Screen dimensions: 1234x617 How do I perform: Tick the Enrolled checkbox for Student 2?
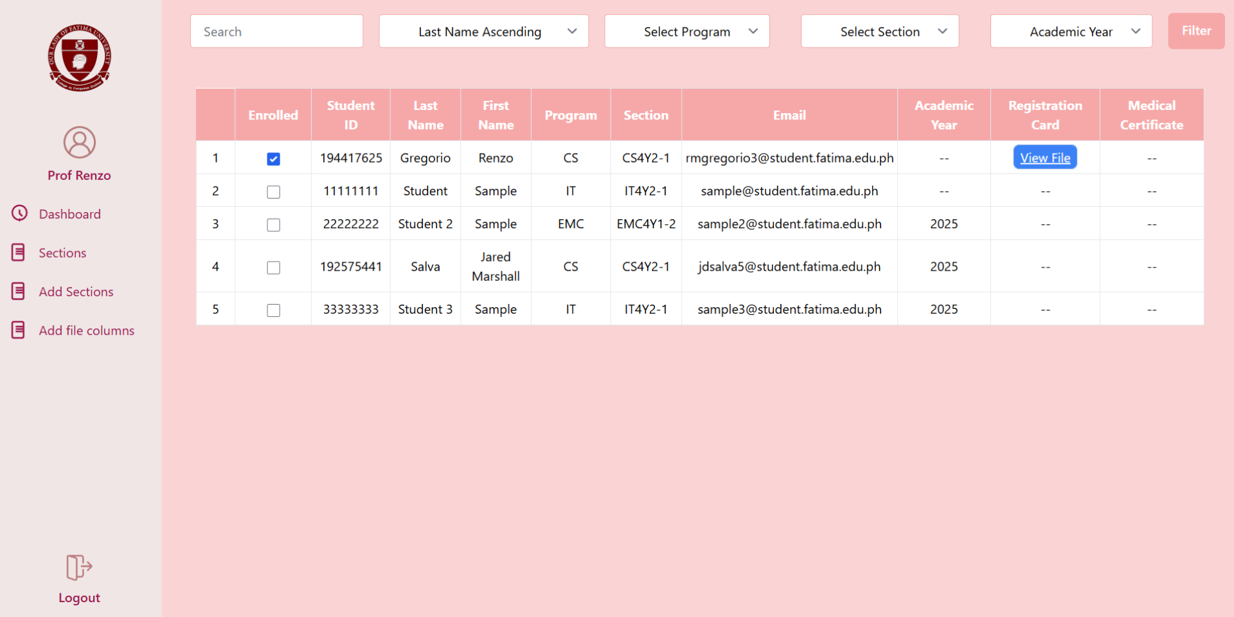coord(273,225)
